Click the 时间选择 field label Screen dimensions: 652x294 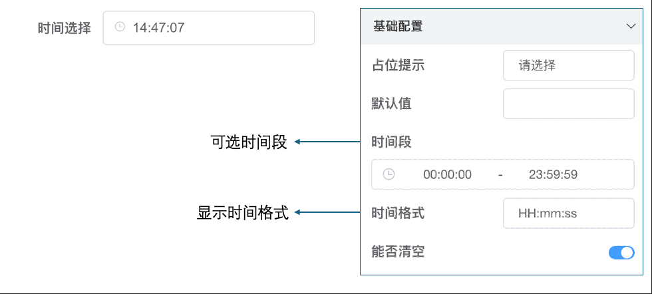pyautogui.click(x=64, y=28)
